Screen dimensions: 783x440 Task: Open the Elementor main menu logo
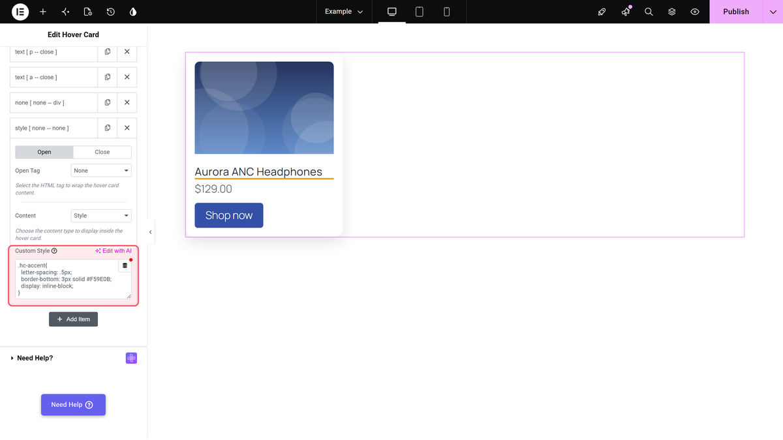point(20,12)
